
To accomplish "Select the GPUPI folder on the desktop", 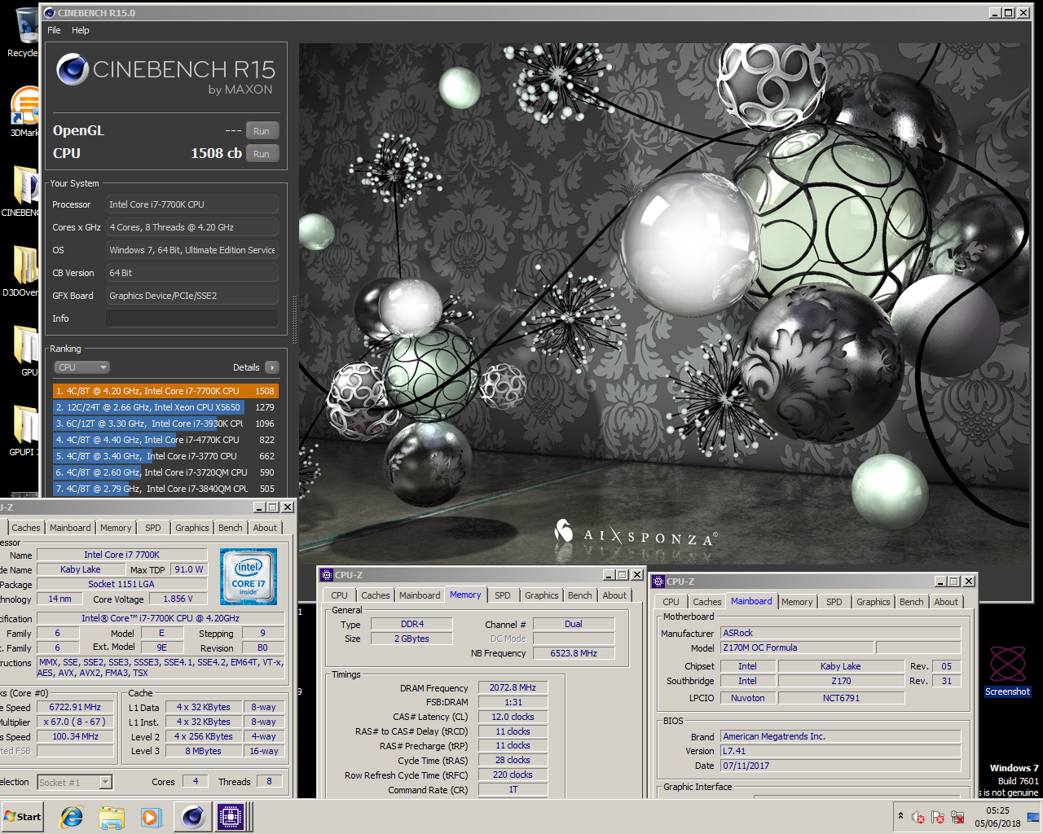I will [24, 431].
